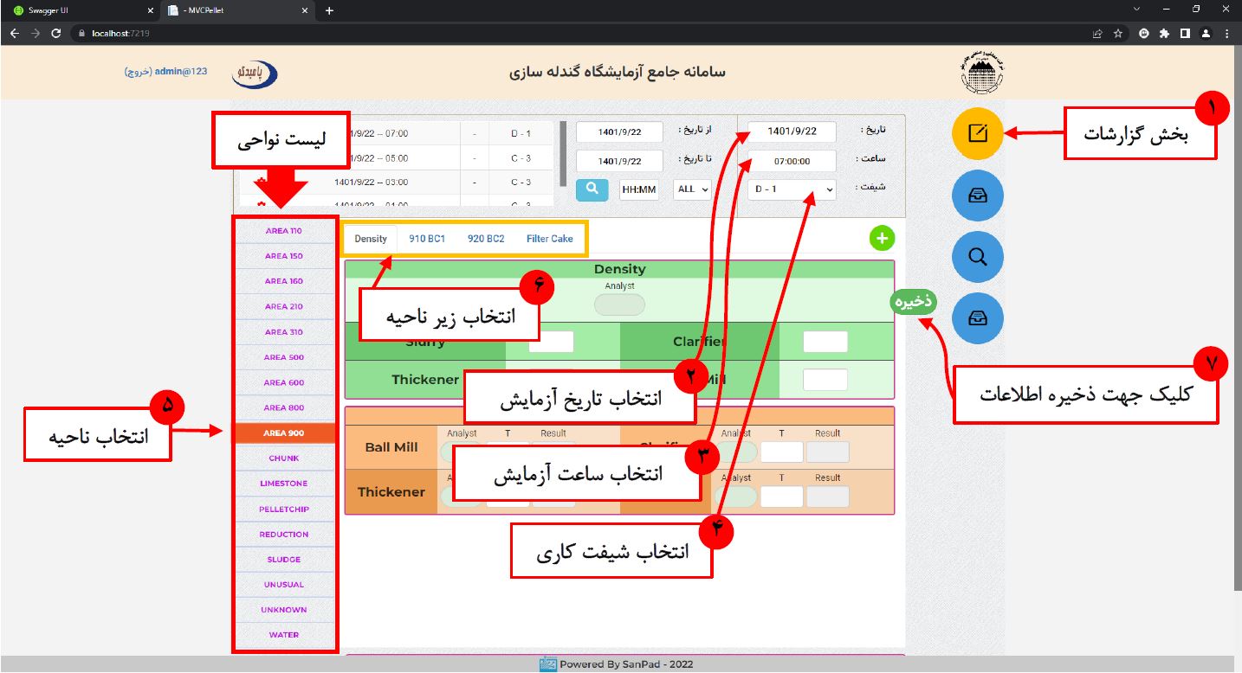1242x673 pixels.
Task: Reload the page with the refresh icon
Action: click(56, 34)
